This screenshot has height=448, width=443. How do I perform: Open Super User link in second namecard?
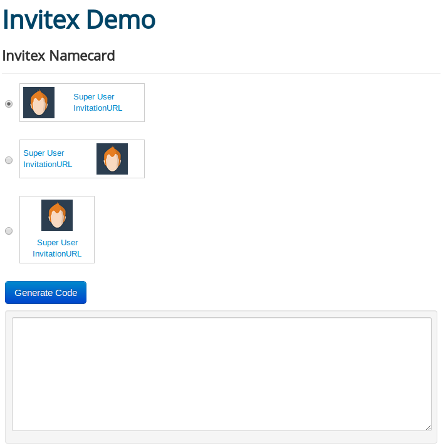pyautogui.click(x=44, y=153)
